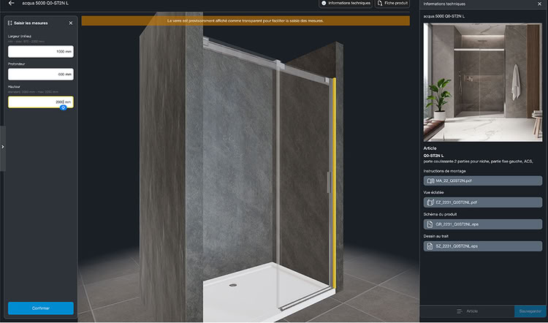Open the Fiche produit button

[x=392, y=3]
